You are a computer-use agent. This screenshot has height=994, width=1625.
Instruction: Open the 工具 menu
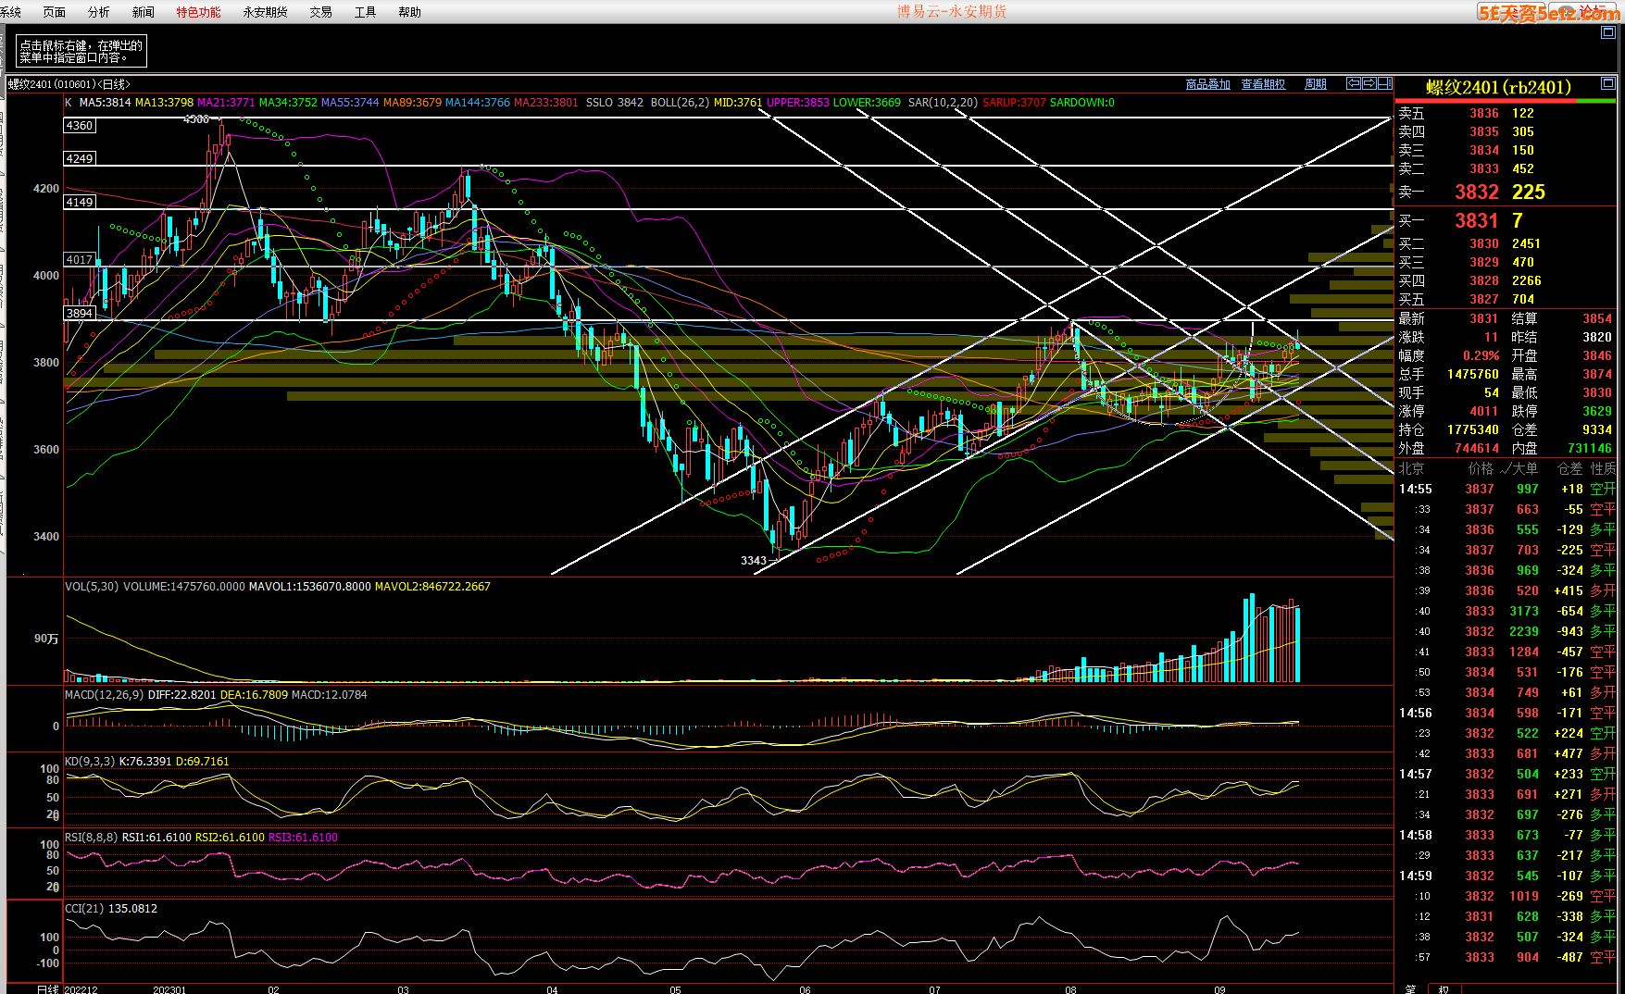pos(365,12)
